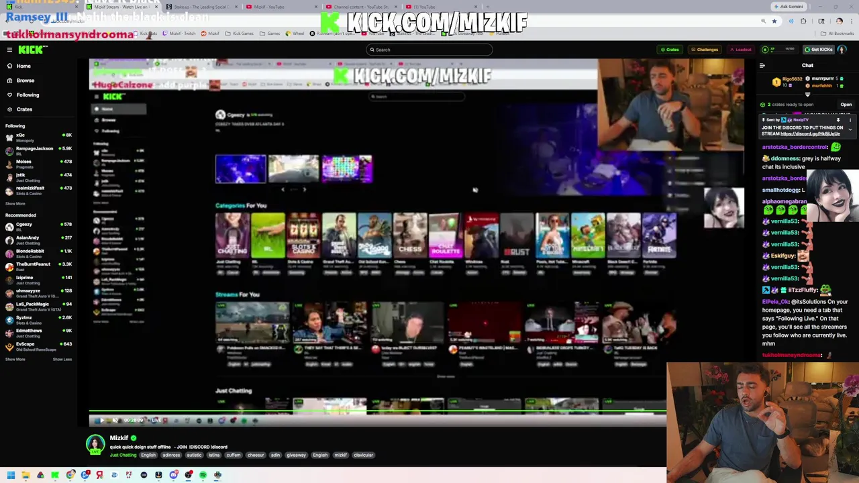Open pinned message options menu
The height and width of the screenshot is (483, 859).
849,120
